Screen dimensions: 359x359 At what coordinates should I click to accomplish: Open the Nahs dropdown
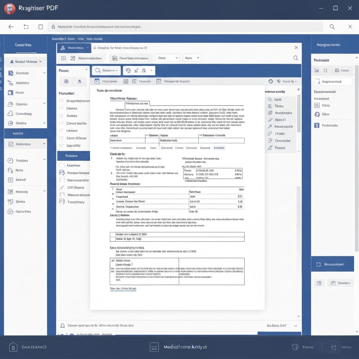tap(192, 58)
